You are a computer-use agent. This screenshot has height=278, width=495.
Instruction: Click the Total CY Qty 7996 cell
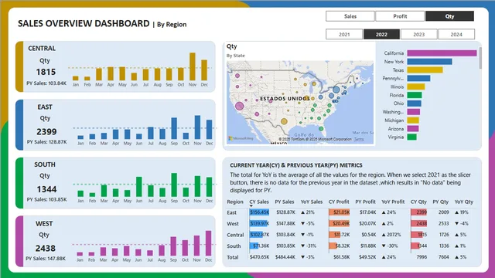tap(422, 257)
